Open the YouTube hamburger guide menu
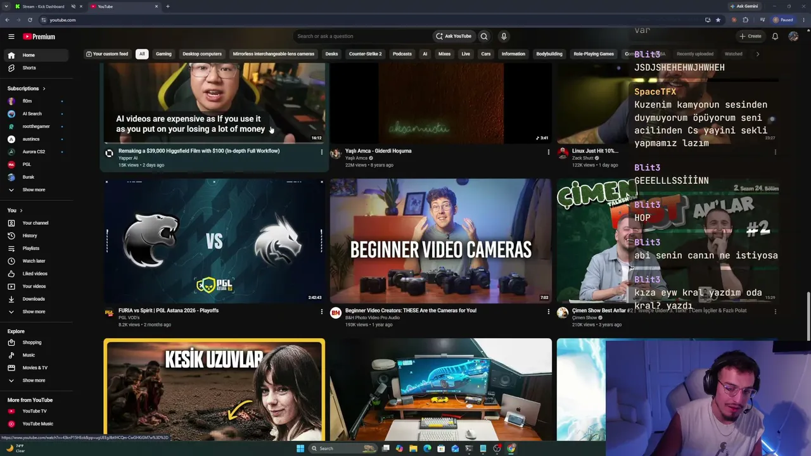The height and width of the screenshot is (456, 811). point(11,37)
